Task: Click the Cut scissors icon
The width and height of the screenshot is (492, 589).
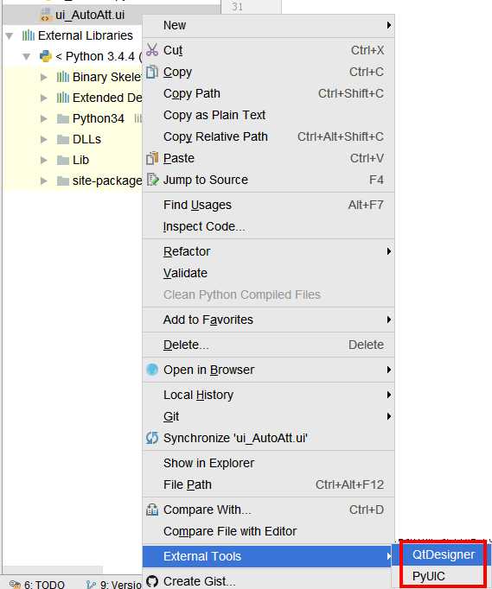Action: [x=152, y=49]
